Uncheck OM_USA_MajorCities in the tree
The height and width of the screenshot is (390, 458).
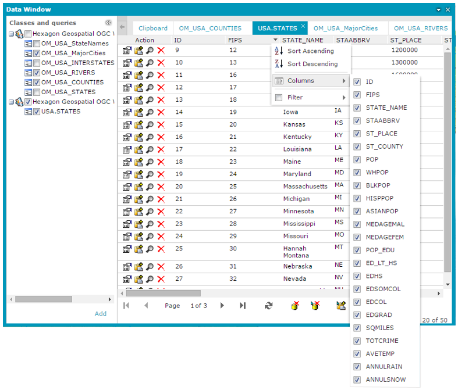[37, 53]
